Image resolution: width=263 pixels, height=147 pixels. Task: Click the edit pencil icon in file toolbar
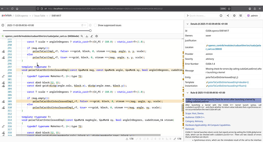tap(92, 36)
